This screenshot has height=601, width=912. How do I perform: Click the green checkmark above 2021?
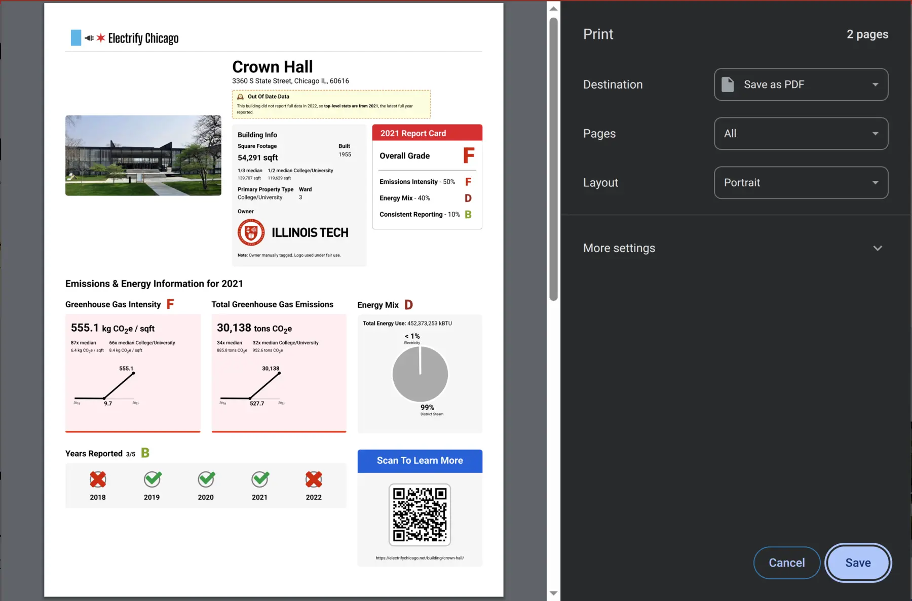260,479
